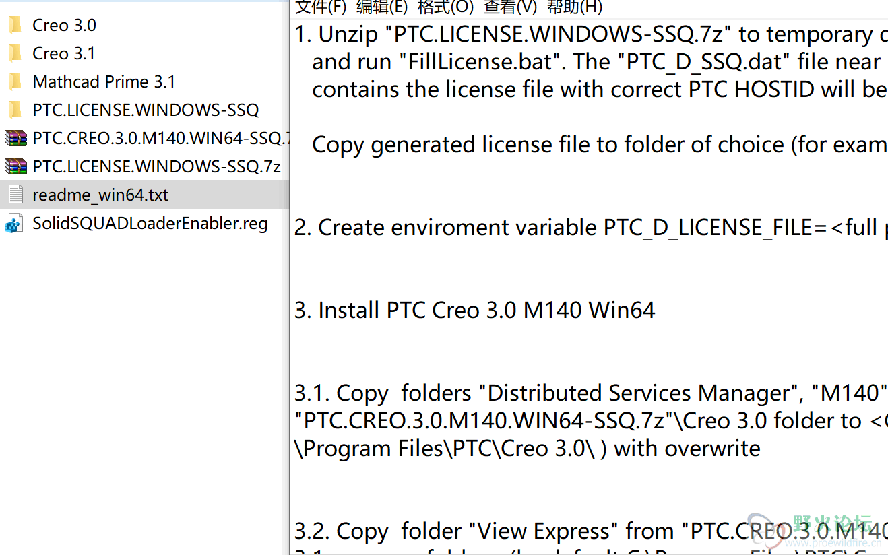The height and width of the screenshot is (555, 888).
Task: Click the line '2. Create enviroment variable'
Action: (591, 228)
